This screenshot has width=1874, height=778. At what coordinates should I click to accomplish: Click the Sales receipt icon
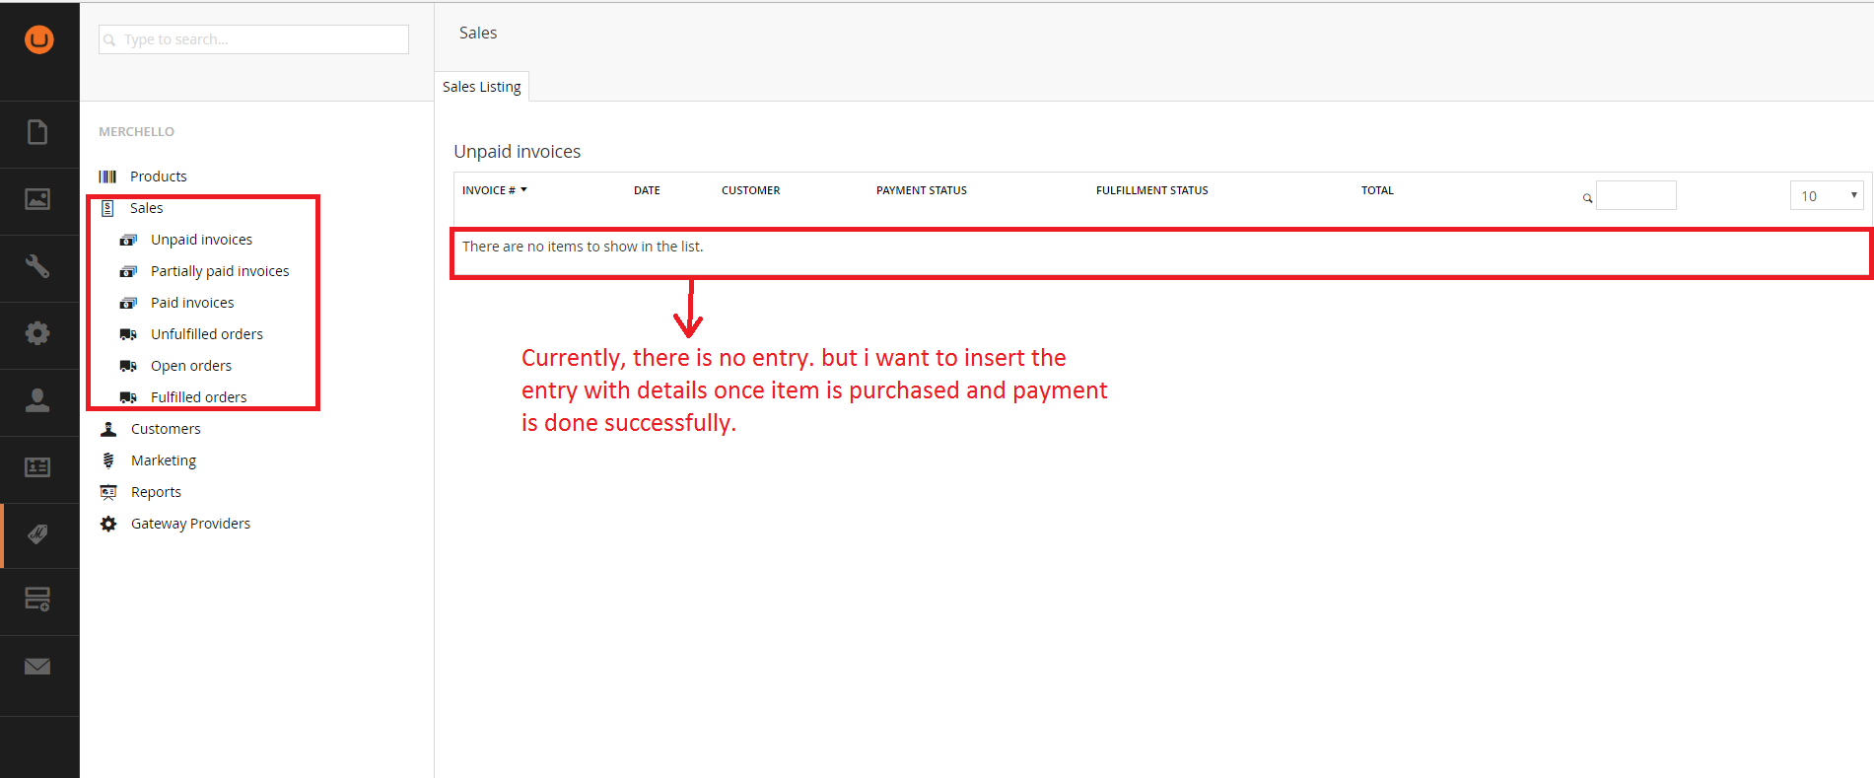coord(107,208)
